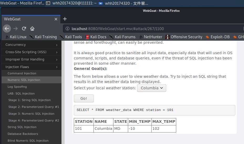Expand the Improper Error Handling category
Image resolution: width=244 pixels, height=144 pixels.
coord(31,59)
